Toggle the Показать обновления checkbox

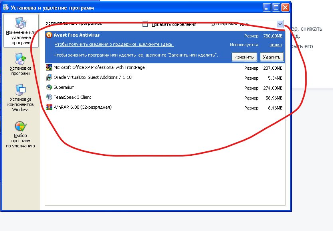tap(145, 24)
